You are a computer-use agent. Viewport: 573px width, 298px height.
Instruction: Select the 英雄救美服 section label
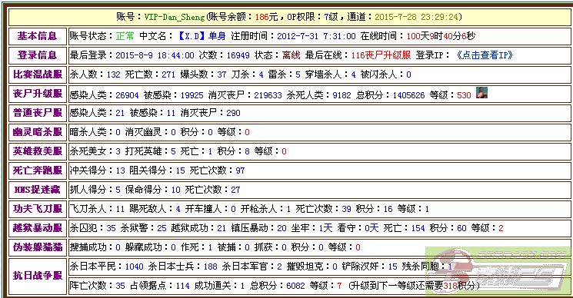(x=37, y=151)
